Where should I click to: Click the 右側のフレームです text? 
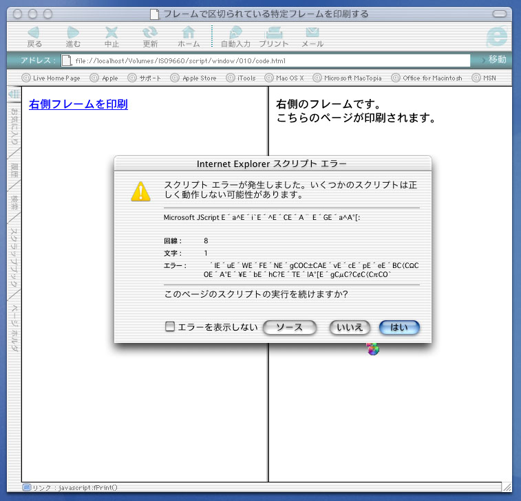tap(328, 104)
